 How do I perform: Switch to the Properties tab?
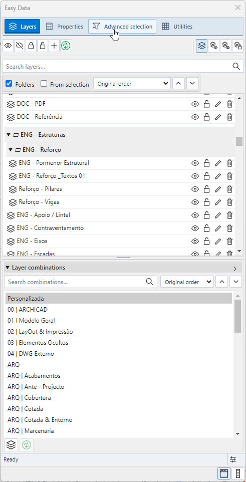pyautogui.click(x=65, y=27)
